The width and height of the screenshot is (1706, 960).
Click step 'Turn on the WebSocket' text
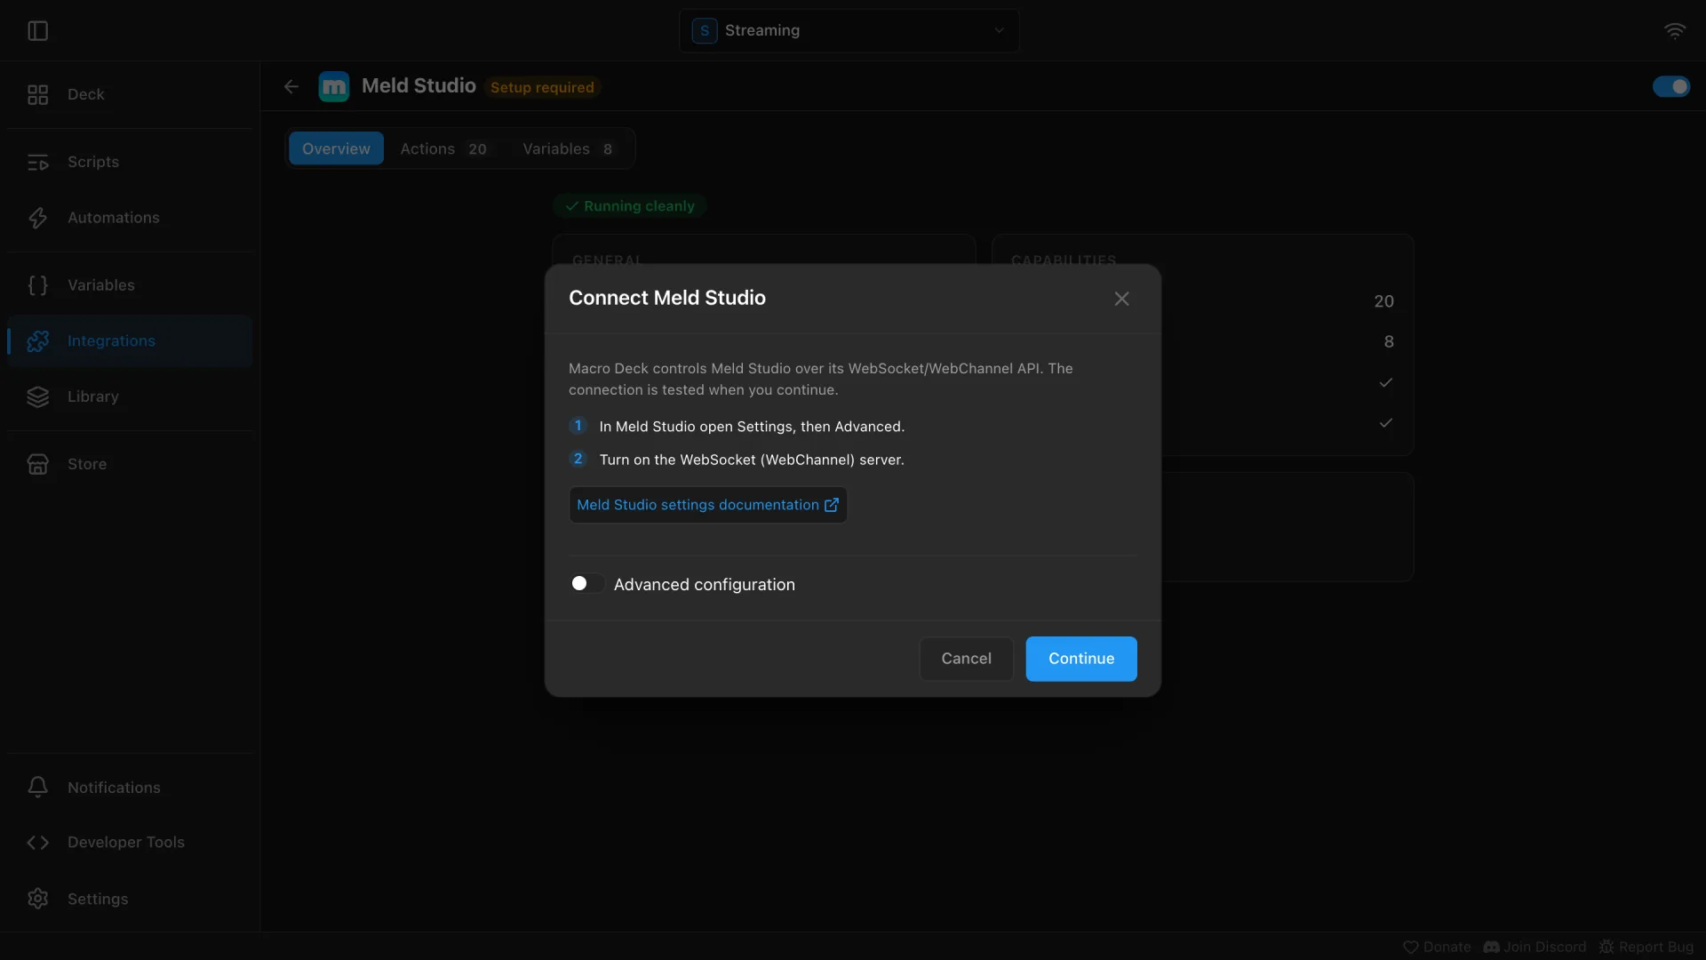752,460
